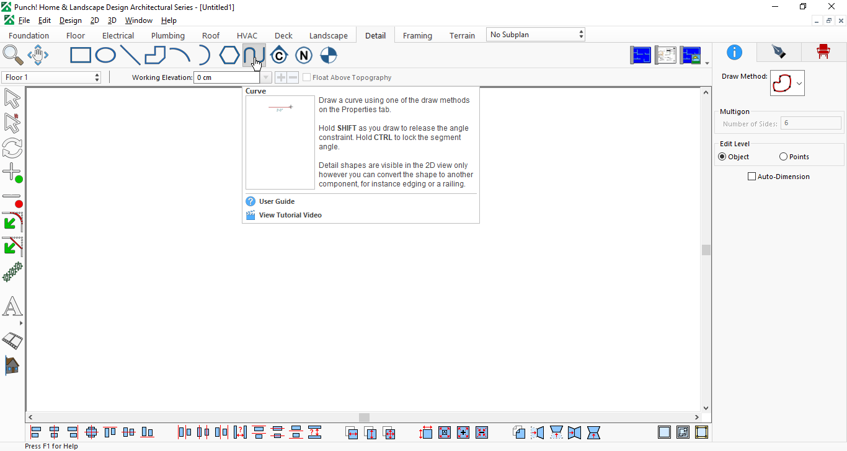Click the house icon in left toolbar
Viewport: 847px width, 451px height.
(12, 366)
